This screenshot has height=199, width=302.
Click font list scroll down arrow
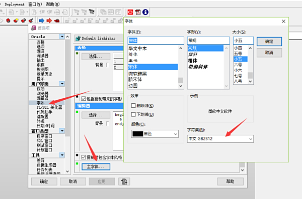(181, 86)
